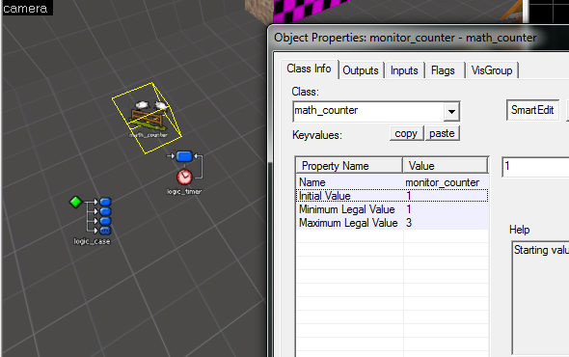Select the Maximum Legal Value row
The width and height of the screenshot is (569, 357).
tap(393, 223)
